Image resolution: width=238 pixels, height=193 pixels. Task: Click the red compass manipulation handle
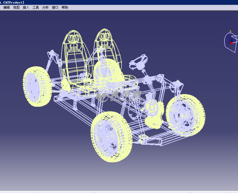coord(231,43)
